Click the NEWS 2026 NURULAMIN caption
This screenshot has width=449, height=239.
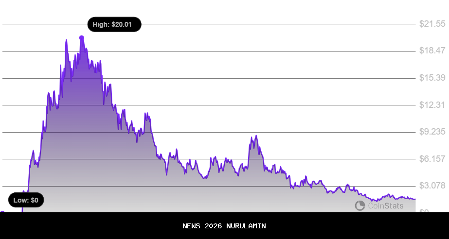[x=224, y=226]
